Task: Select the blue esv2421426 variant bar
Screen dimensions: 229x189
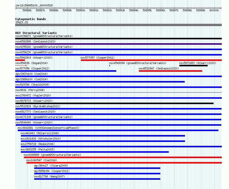Action: [103, 141]
